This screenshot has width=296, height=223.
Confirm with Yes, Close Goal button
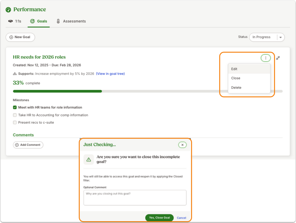click(159, 217)
